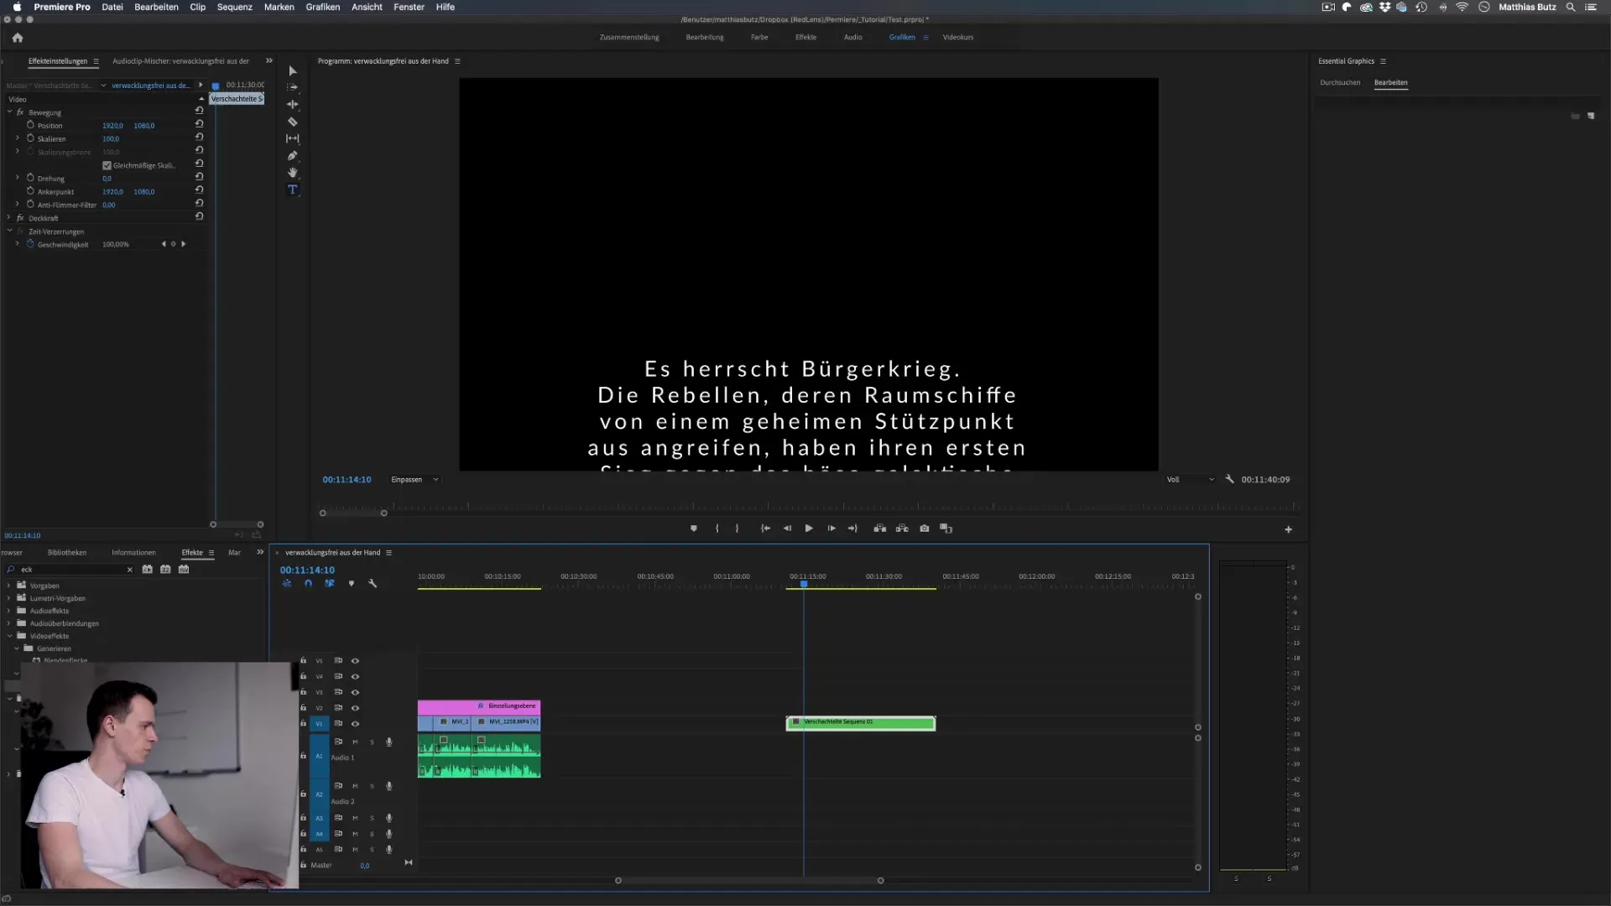
Task: Switch to Farbe workspace
Action: [759, 38]
